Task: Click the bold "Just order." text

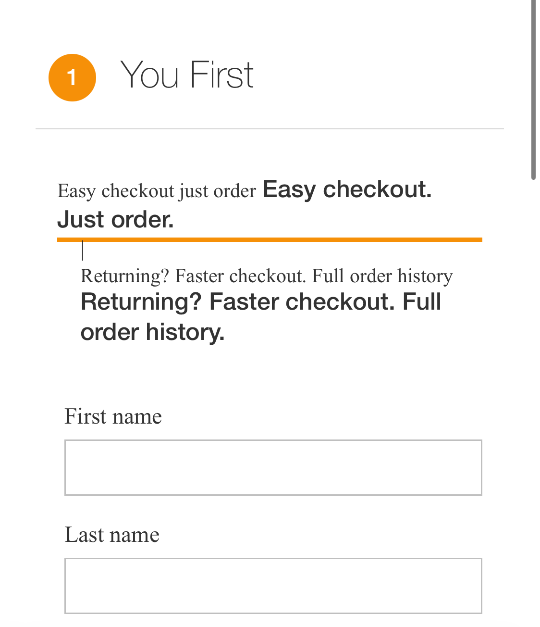Action: click(115, 220)
